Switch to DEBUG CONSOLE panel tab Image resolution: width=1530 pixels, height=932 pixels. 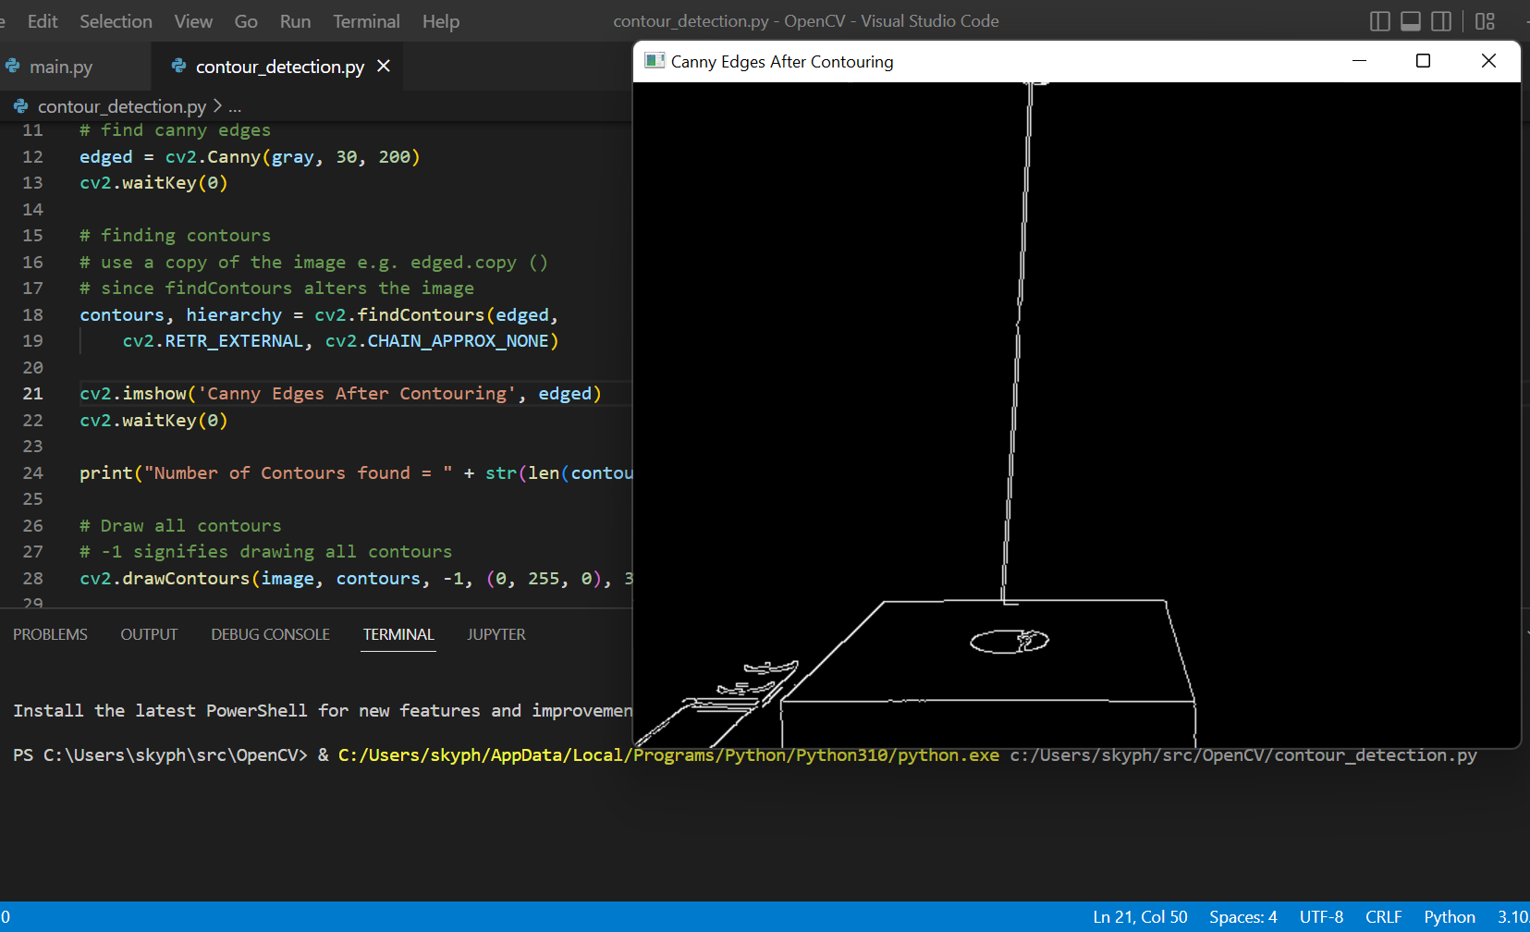(x=270, y=634)
